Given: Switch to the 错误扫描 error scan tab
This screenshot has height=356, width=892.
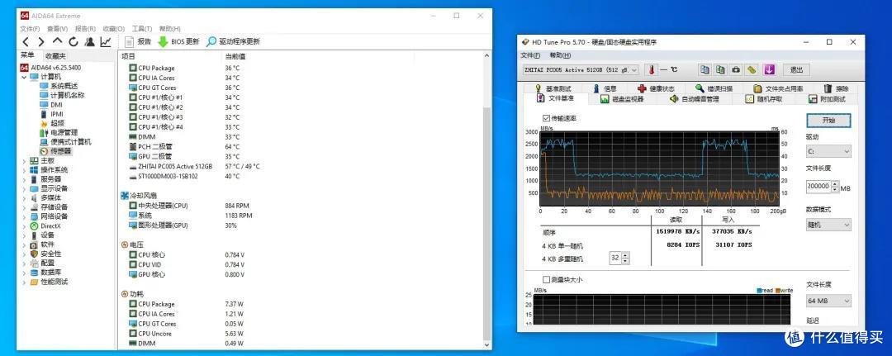Looking at the screenshot, I should [x=714, y=88].
